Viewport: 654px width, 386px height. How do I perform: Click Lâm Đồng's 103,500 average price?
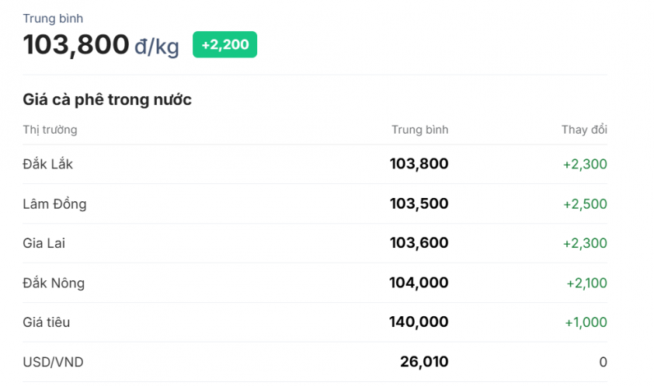[x=419, y=204]
